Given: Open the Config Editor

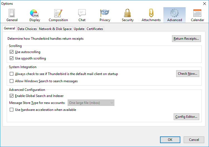Looking at the screenshot, I should pos(186,117).
